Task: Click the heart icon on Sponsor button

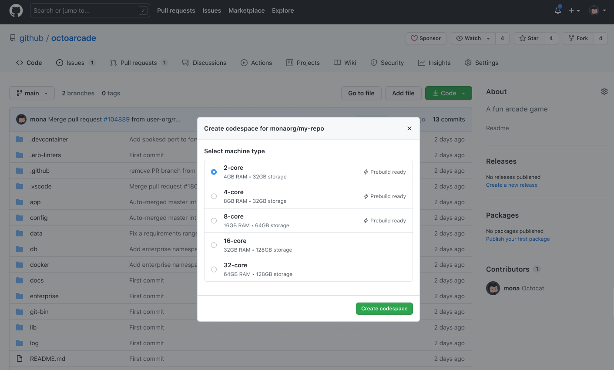Action: click(x=414, y=38)
